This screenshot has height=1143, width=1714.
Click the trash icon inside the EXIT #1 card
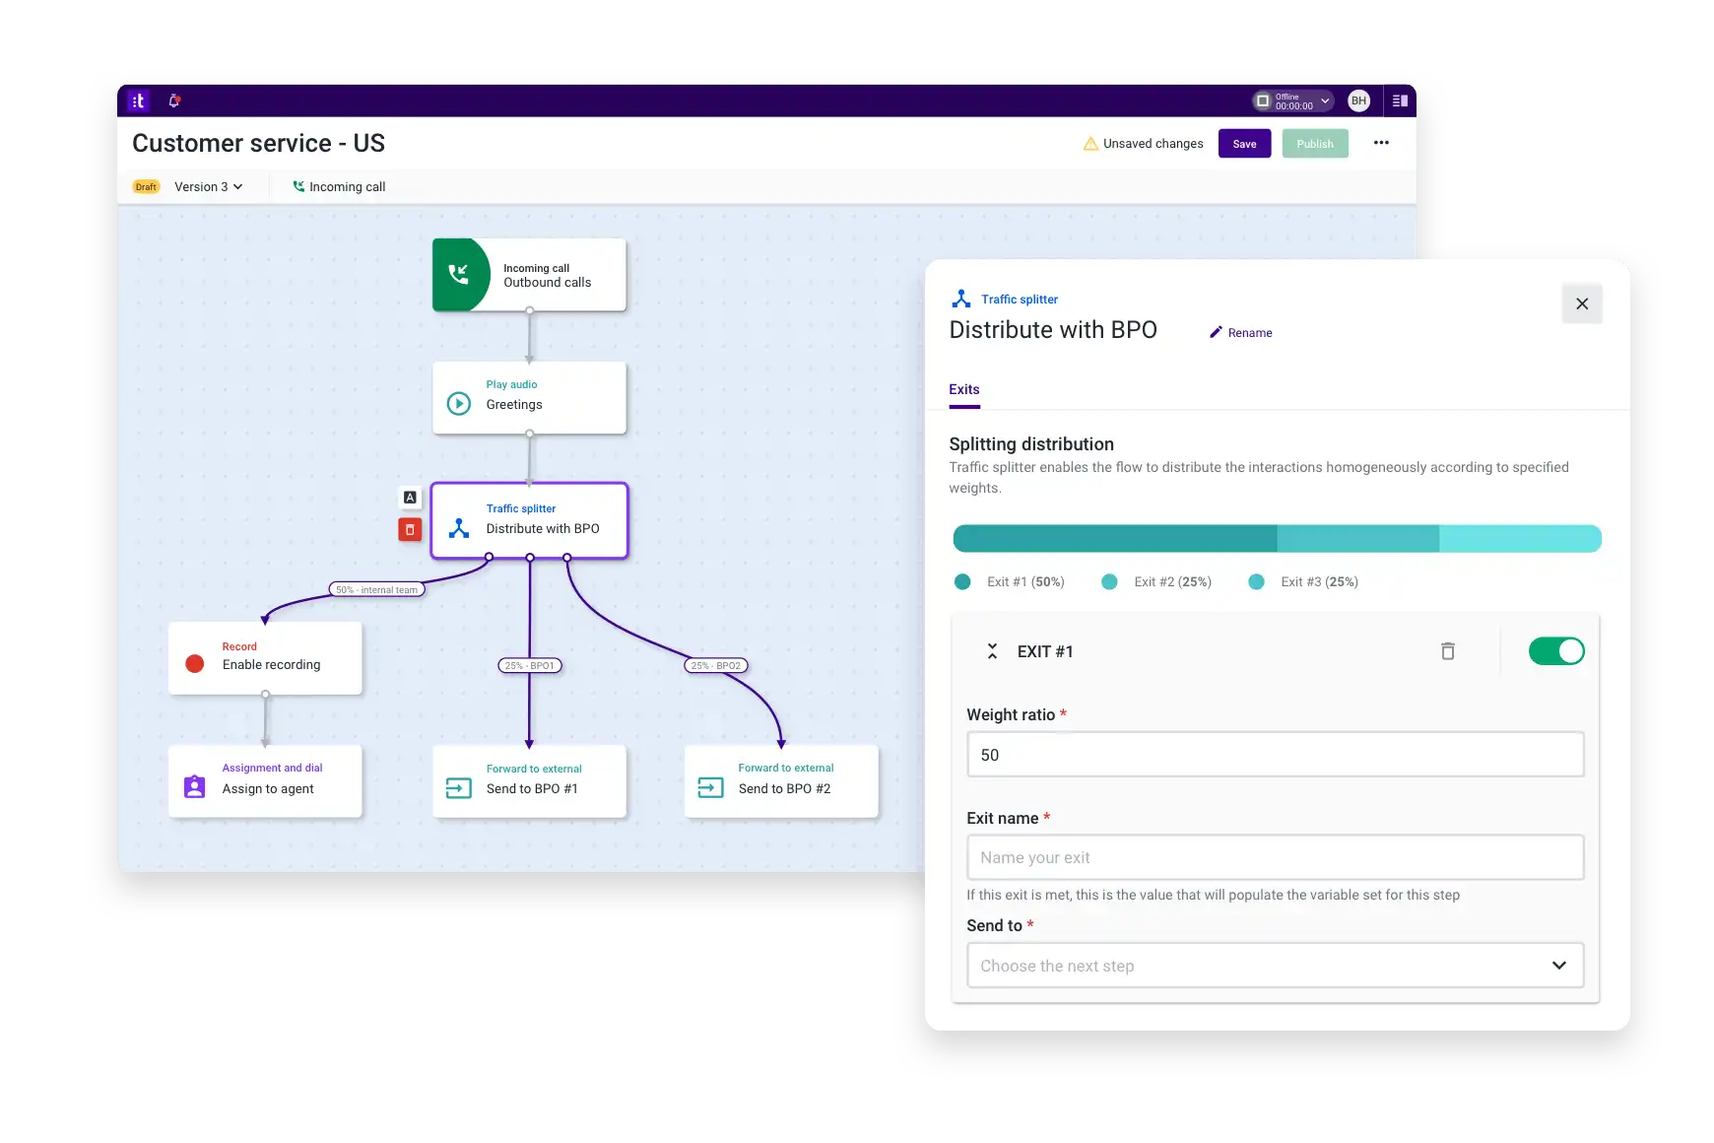1447,650
